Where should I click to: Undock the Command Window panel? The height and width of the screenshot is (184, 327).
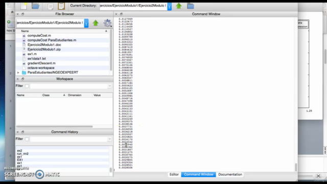click(x=121, y=14)
